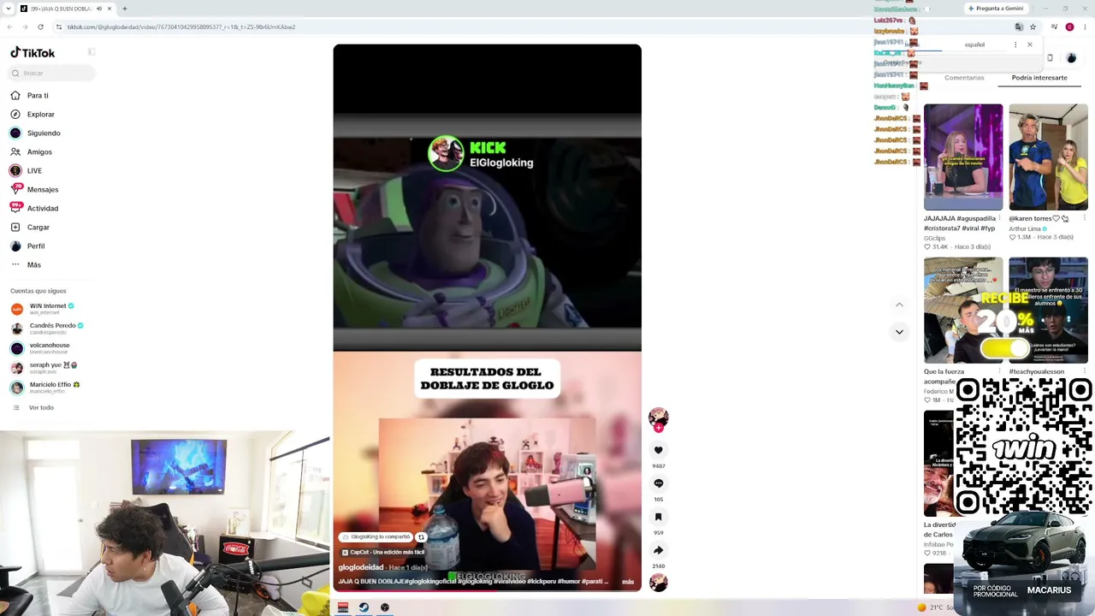Click the TikTok logo
This screenshot has width=1095, height=616.
33,52
